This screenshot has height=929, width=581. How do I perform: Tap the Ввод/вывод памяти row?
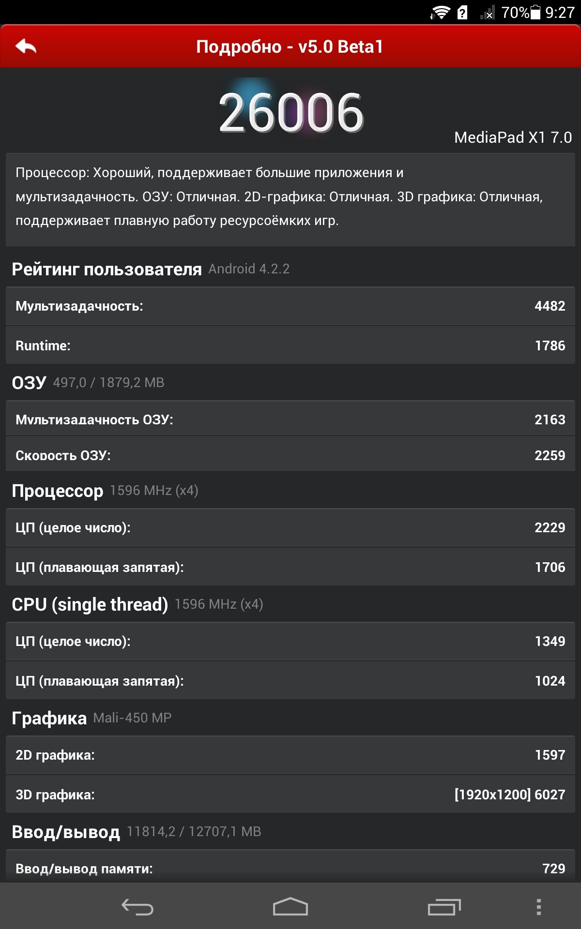pyautogui.click(x=290, y=869)
